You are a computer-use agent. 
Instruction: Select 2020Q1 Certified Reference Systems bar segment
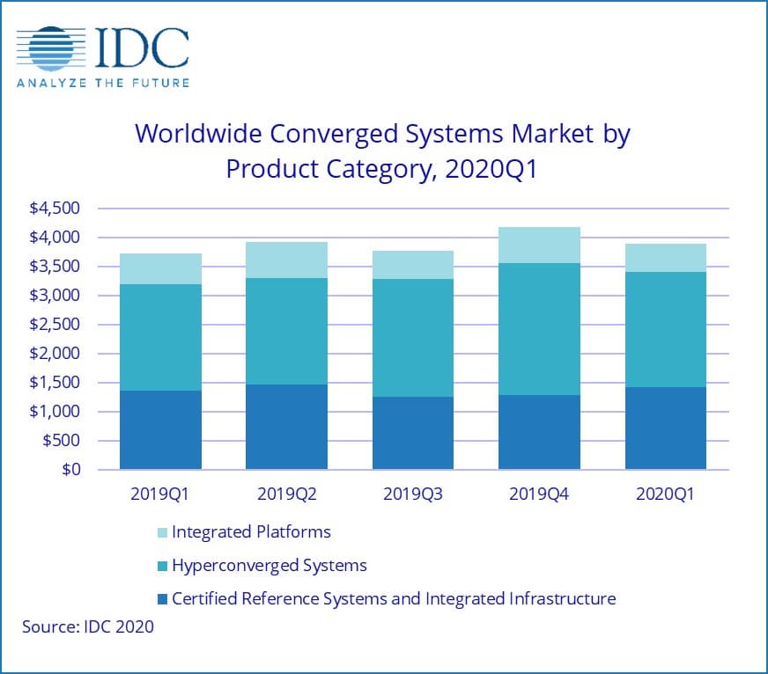click(666, 429)
